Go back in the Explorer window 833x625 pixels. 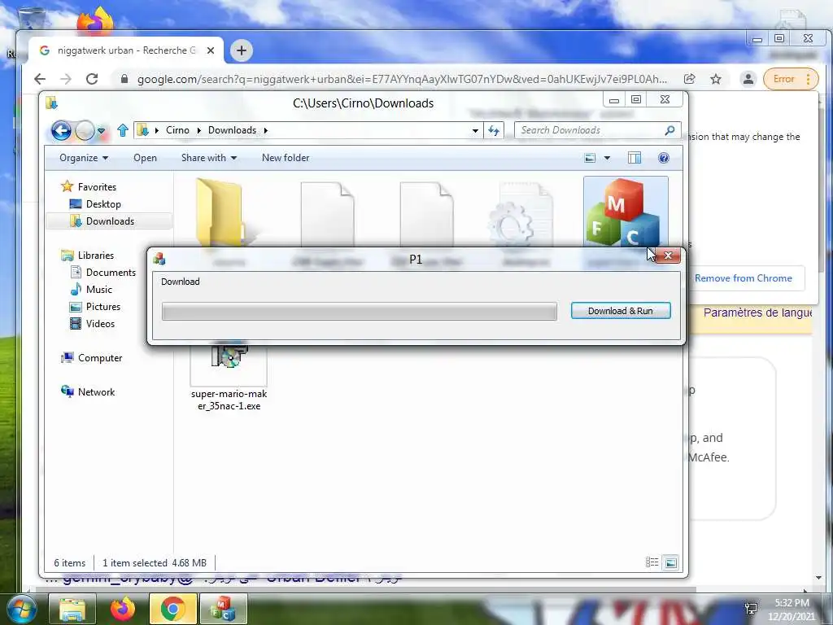click(x=61, y=130)
